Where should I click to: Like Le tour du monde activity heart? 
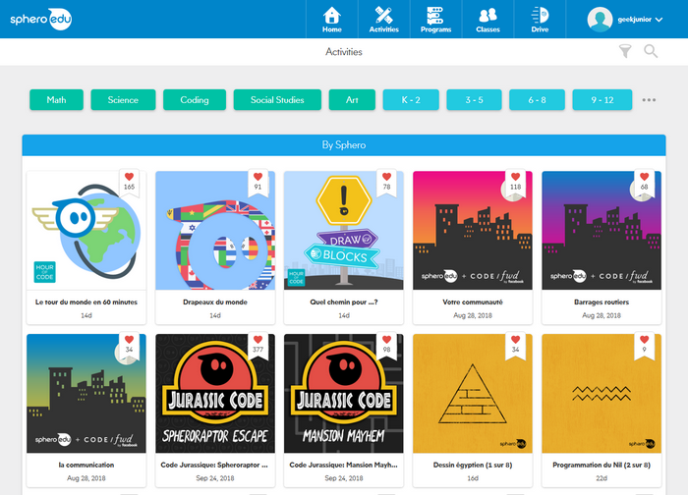[129, 177]
